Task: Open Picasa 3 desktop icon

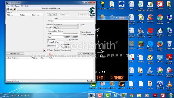Action: (160, 72)
